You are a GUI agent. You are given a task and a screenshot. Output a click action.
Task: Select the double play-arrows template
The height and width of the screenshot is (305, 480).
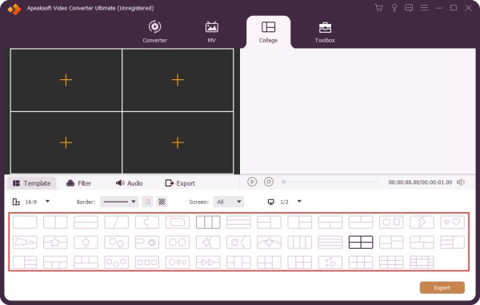(208, 263)
